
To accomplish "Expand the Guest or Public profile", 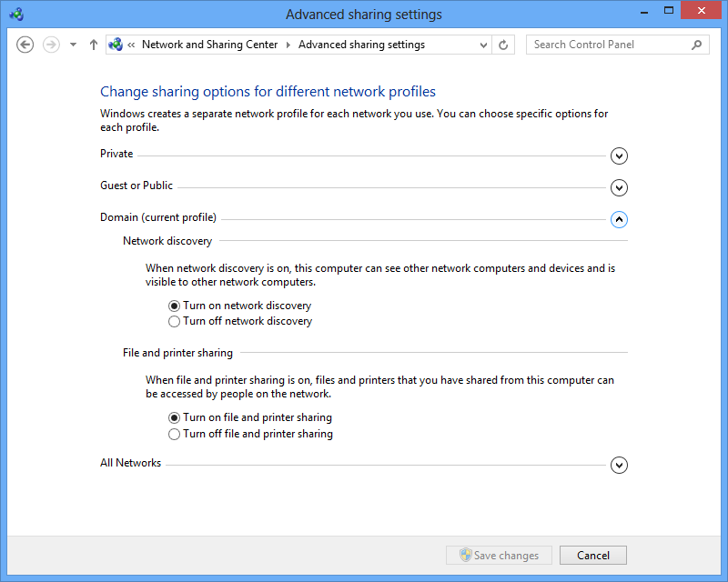I will click(619, 187).
